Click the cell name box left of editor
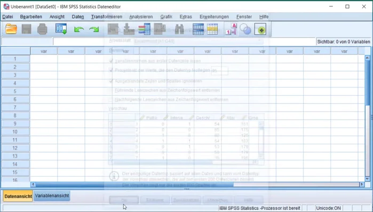This screenshot has height=212, width=373. tap(27, 42)
